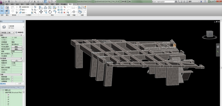
Task: Click the 视图比例 1:100 value field
Action: (x=17, y=37)
